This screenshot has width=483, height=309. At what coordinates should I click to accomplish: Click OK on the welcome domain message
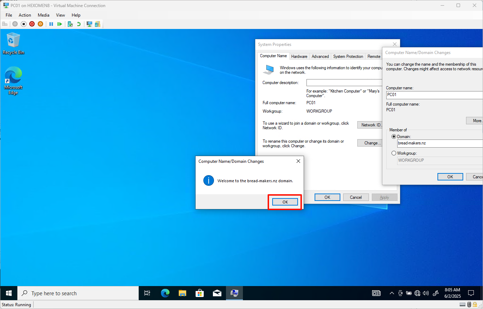(285, 202)
